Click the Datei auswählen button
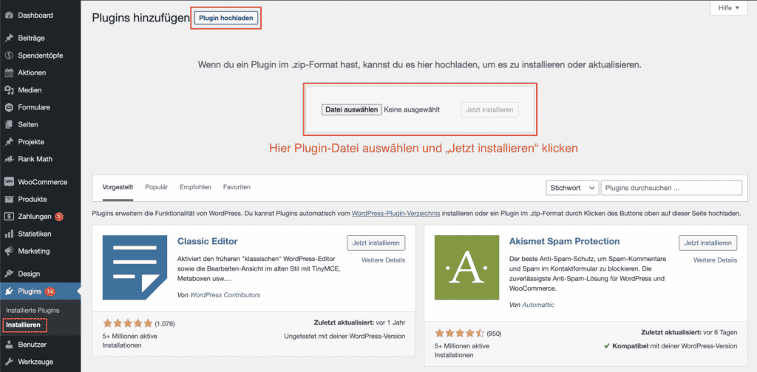 pos(352,109)
